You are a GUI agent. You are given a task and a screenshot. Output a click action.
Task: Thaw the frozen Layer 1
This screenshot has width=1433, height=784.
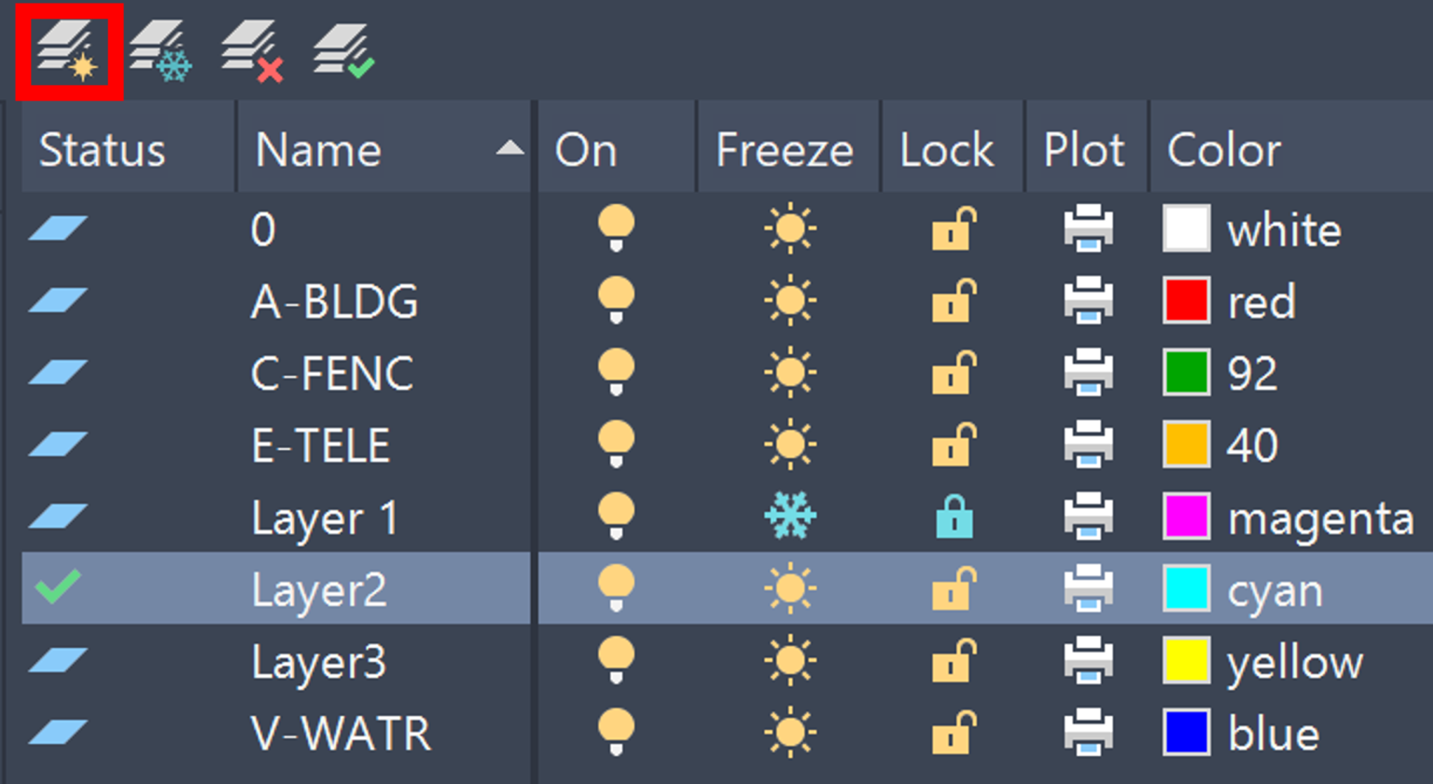point(788,515)
